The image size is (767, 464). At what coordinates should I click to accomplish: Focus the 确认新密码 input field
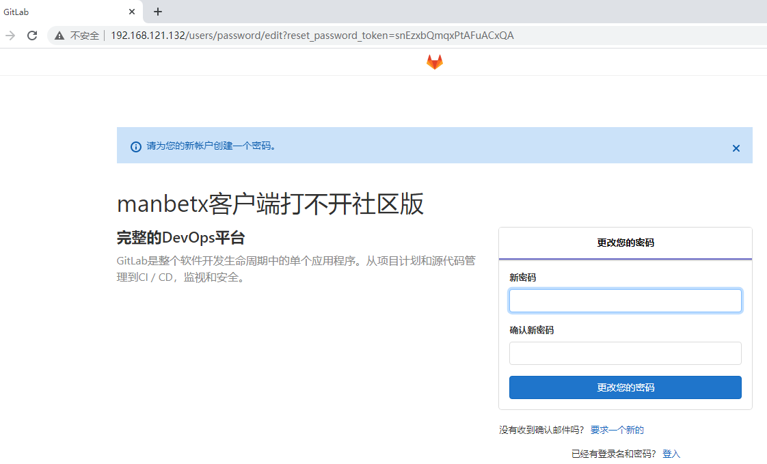[x=625, y=353]
